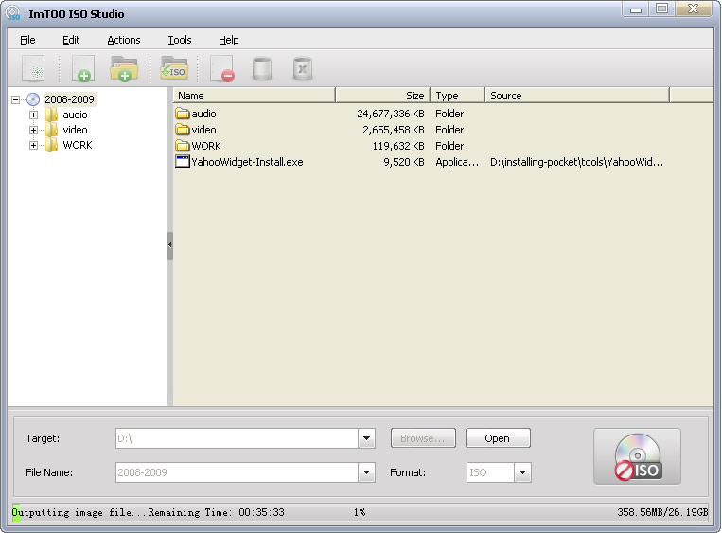This screenshot has height=533, width=722.
Task: Click the Extract ISO folder icon
Action: click(x=173, y=68)
